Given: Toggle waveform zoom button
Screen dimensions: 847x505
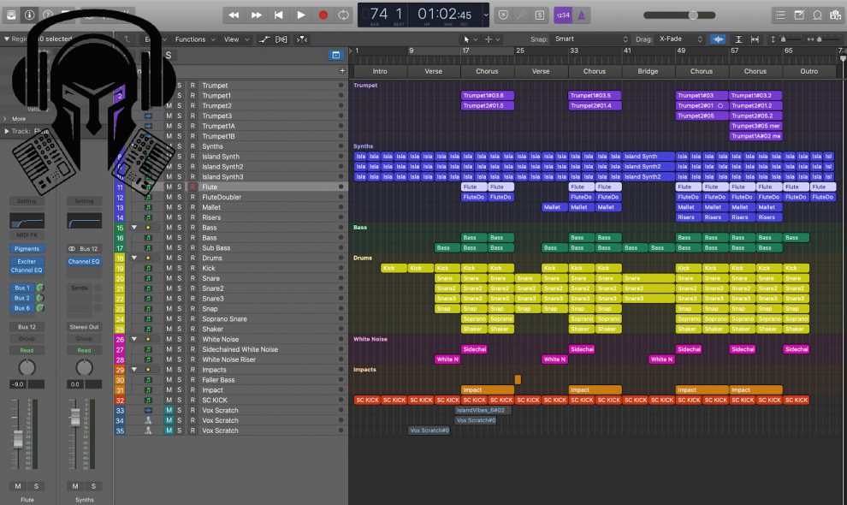Looking at the screenshot, I should (718, 39).
